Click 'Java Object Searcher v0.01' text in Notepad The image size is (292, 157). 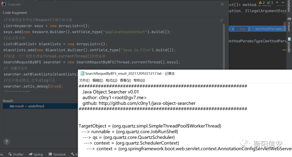(x=111, y=92)
